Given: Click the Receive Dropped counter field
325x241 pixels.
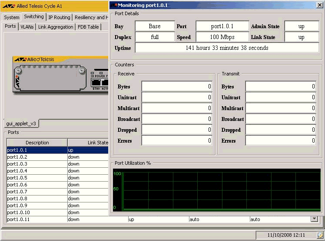Looking at the screenshot, I should 177,130.
